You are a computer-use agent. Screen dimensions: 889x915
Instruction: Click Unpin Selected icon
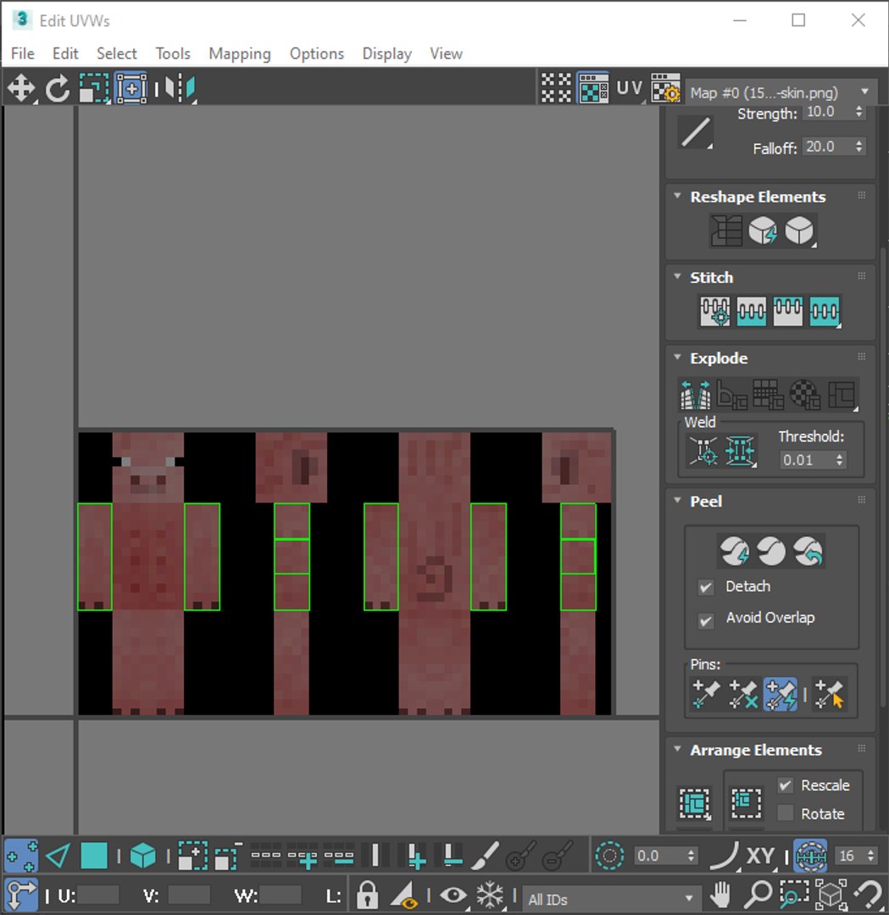click(742, 695)
